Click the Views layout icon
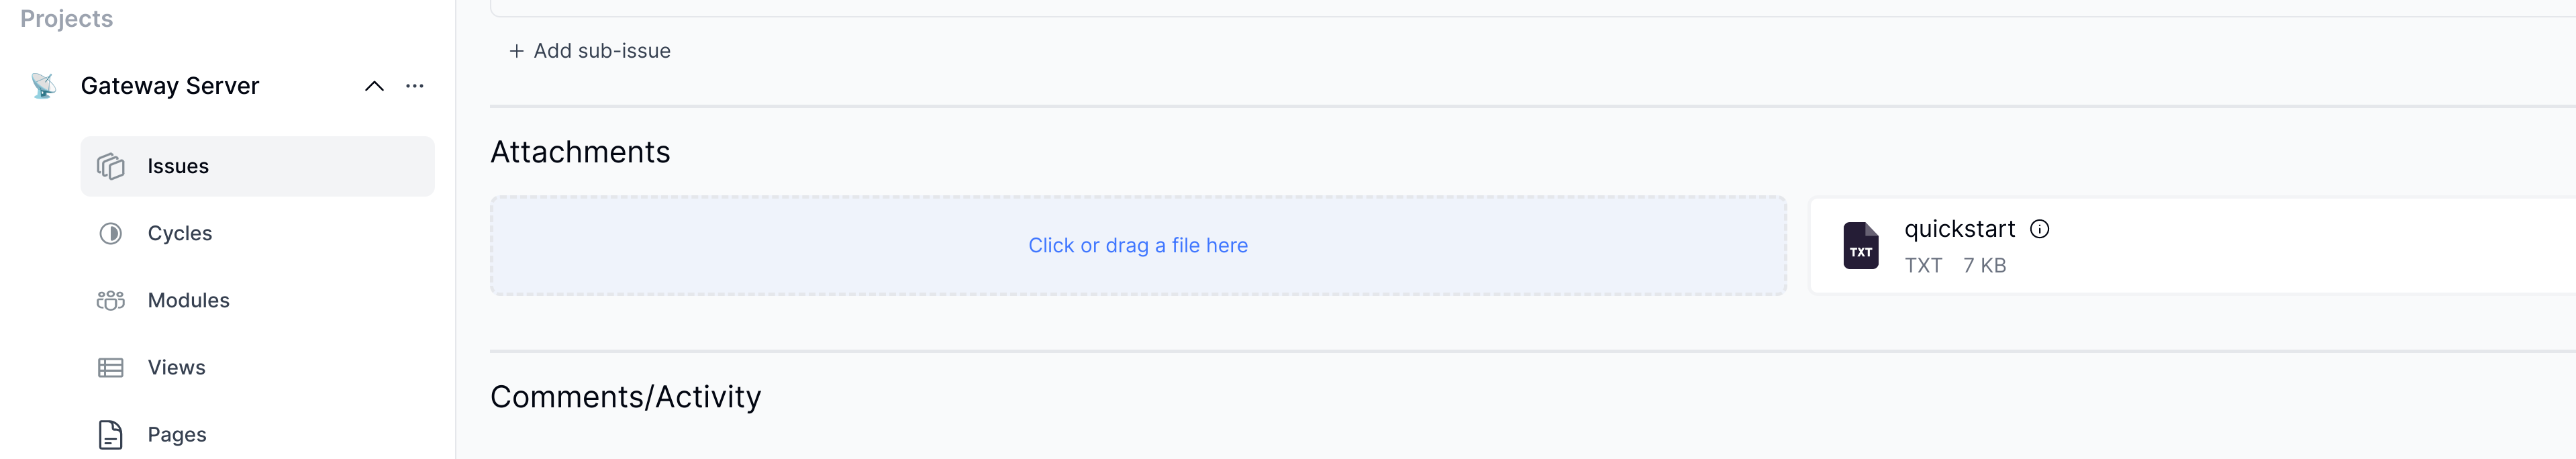 (110, 367)
